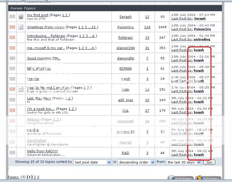Viewport: 232px width, 182px height.
Task: Click the envelope icon for 'Hello from RAD!!!!'
Action: point(12,153)
